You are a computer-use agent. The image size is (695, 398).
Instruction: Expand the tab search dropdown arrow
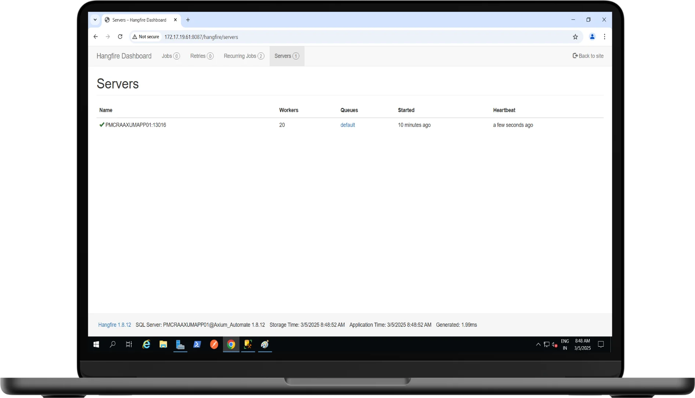(95, 20)
